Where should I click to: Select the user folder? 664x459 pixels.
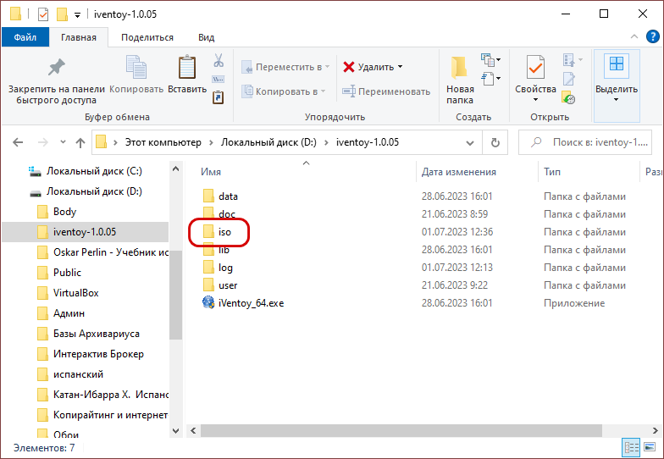(220, 285)
